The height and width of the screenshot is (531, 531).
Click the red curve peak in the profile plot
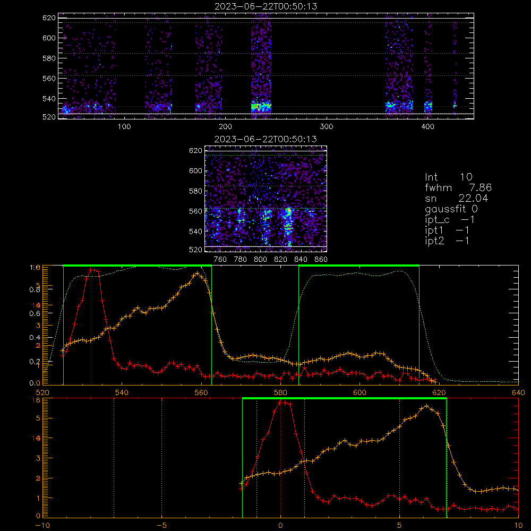pos(92,270)
